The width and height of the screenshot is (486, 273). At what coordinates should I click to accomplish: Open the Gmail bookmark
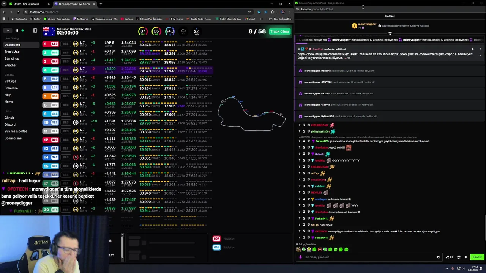(249, 19)
